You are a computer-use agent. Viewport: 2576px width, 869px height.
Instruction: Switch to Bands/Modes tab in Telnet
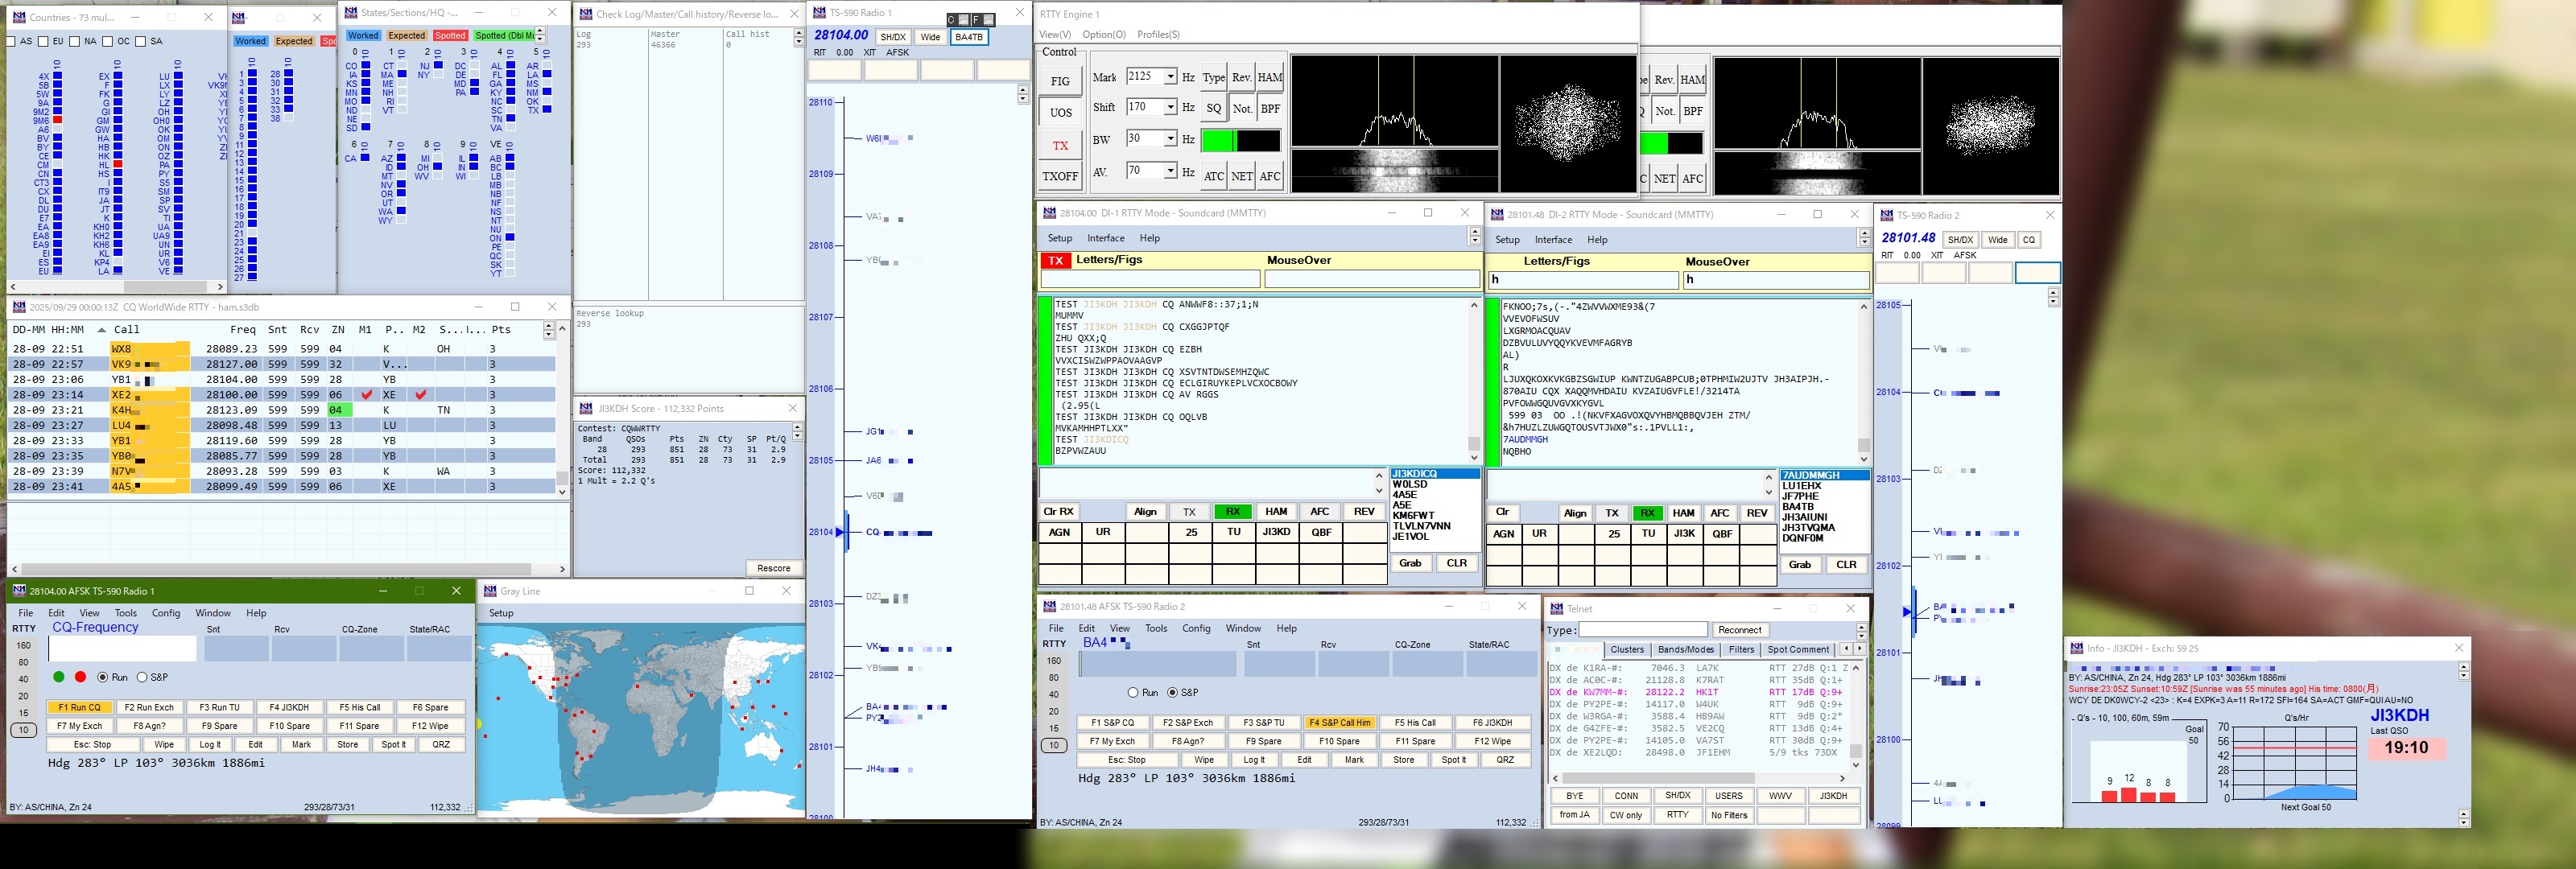1685,649
